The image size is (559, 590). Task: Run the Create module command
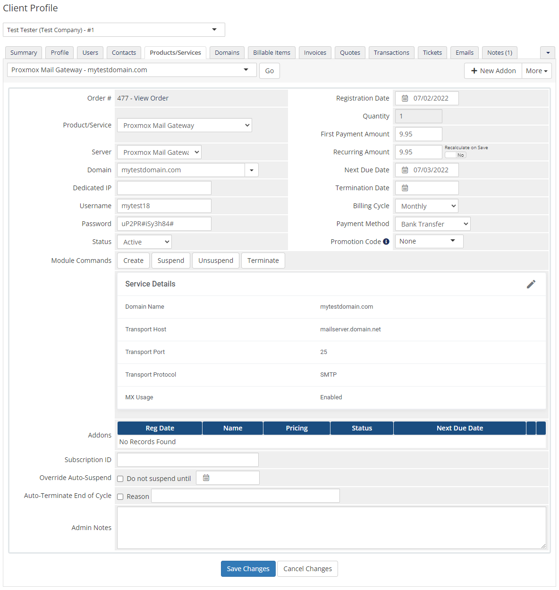[134, 261]
